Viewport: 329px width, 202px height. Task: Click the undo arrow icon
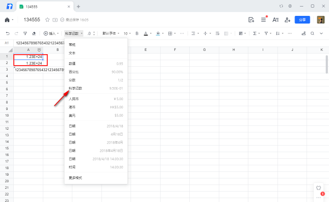[8, 33]
